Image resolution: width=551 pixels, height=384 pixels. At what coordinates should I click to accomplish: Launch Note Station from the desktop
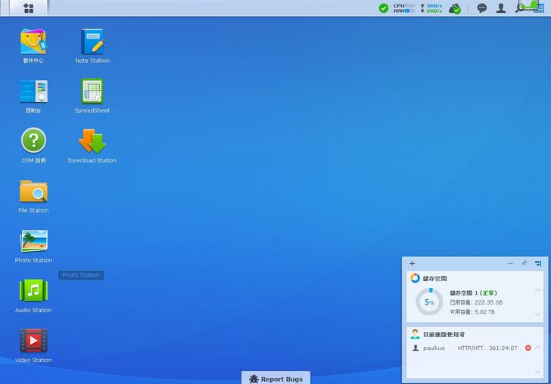(x=92, y=42)
